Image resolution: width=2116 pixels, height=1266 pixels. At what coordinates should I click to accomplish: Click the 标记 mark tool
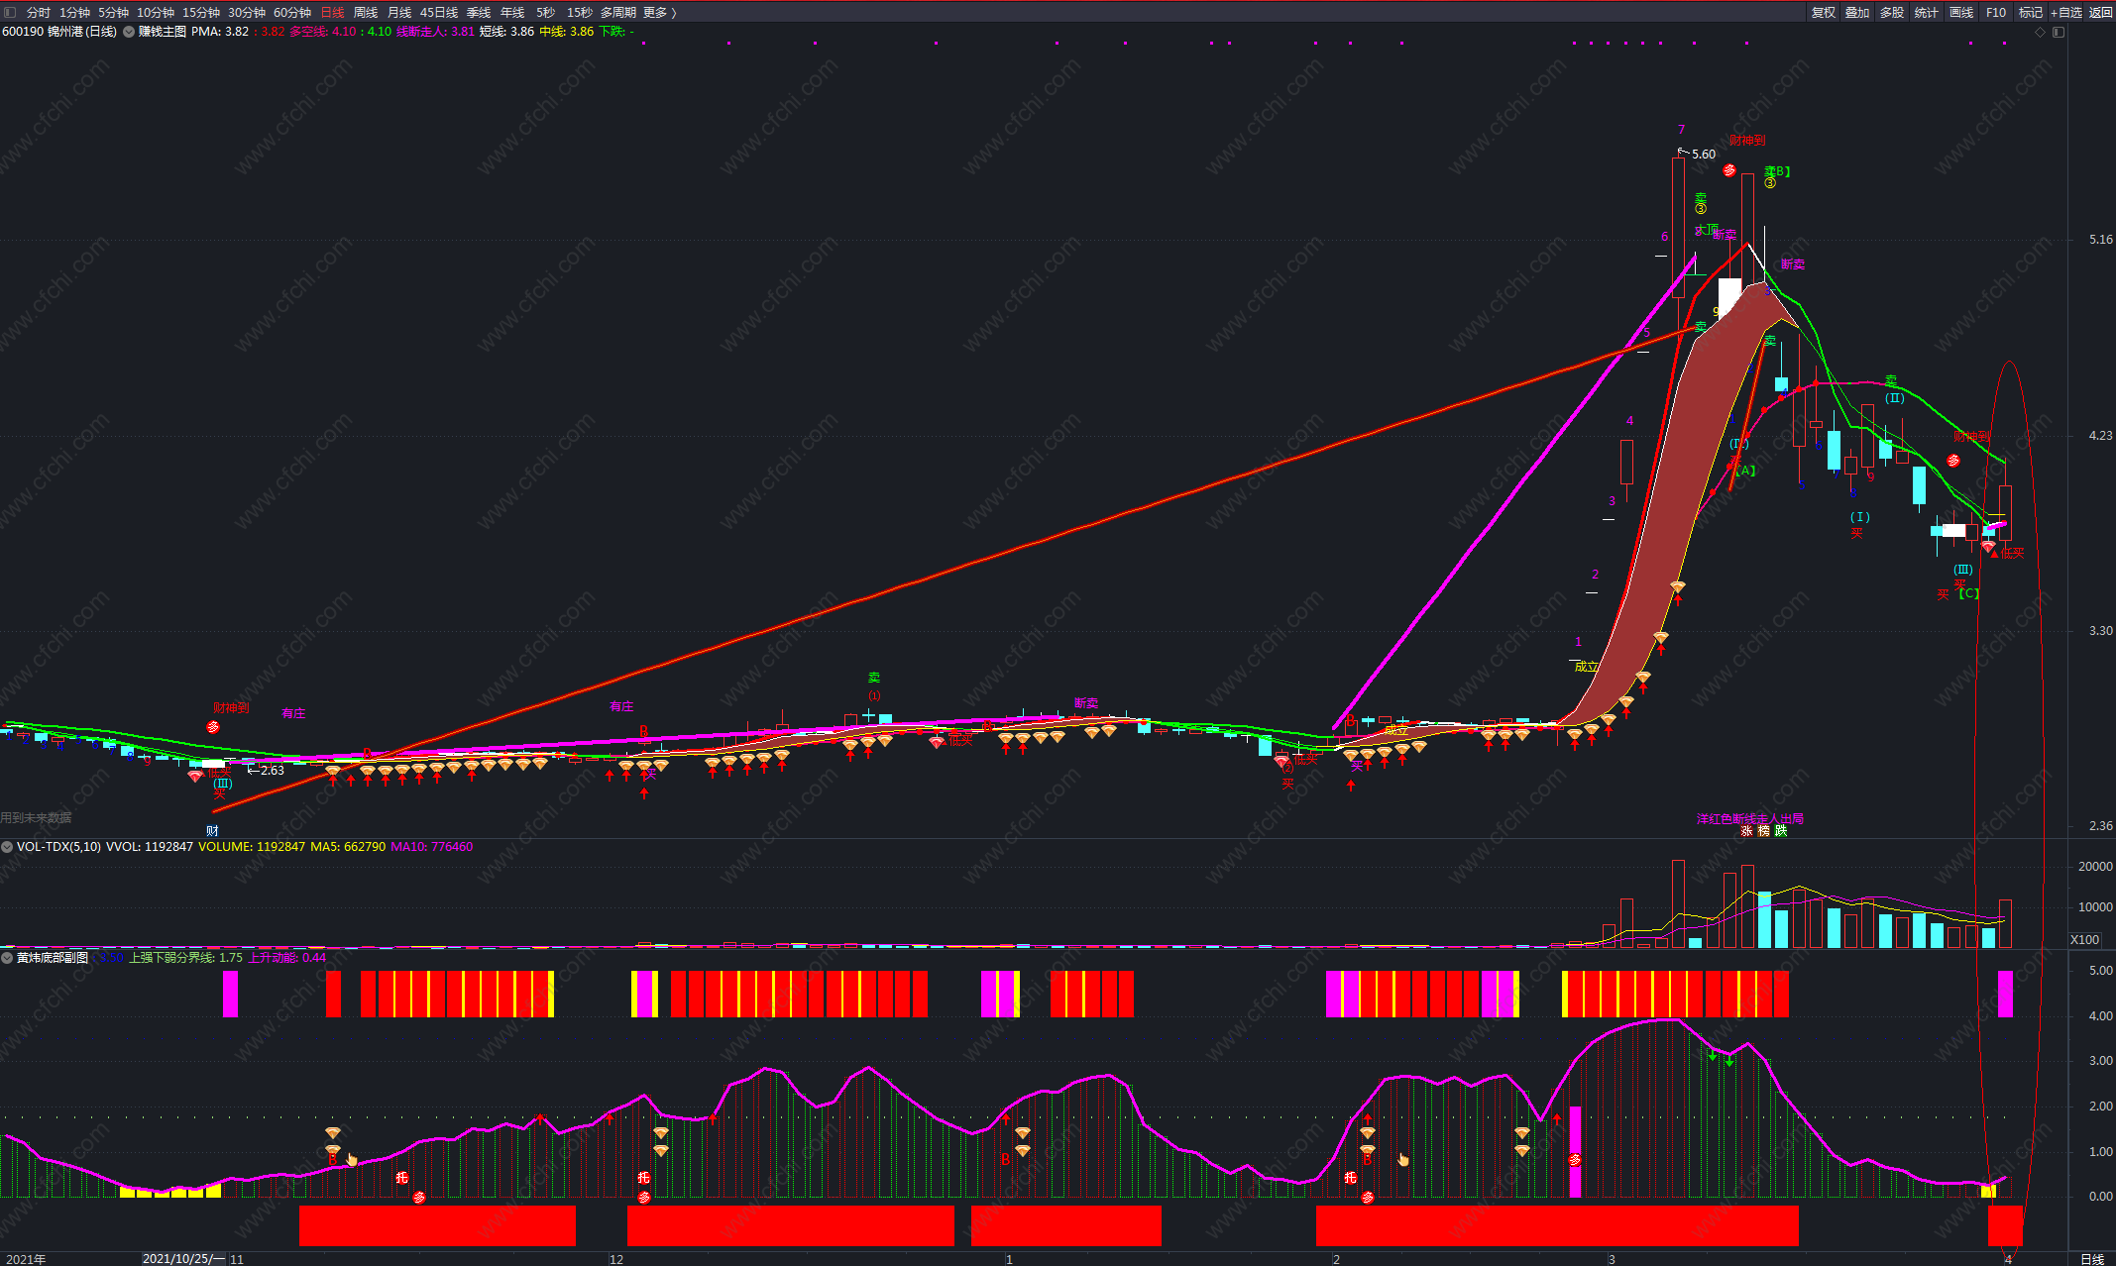tap(2031, 12)
